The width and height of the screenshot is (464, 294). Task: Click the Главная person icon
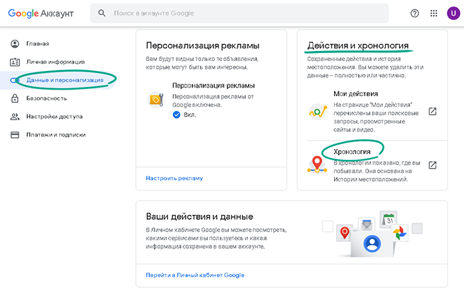pyautogui.click(x=15, y=44)
